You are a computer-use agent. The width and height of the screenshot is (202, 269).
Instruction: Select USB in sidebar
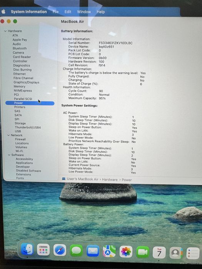pos(18,131)
